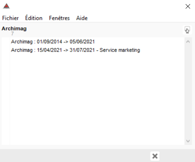
Task: Close the window with top-right X
Action: point(188,6)
